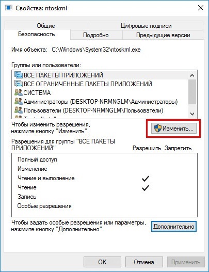
Task: Click the ВСЕ ПАКЕТЫ ПРИЛОЖЕНИЙ group icon
Action: pos(18,75)
